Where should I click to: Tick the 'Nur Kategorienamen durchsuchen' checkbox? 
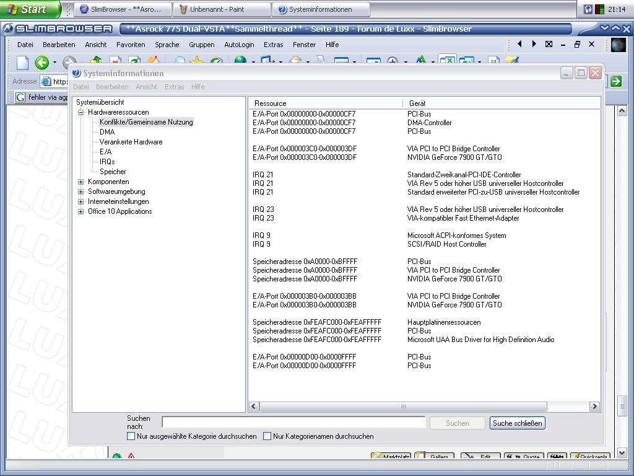(x=267, y=436)
